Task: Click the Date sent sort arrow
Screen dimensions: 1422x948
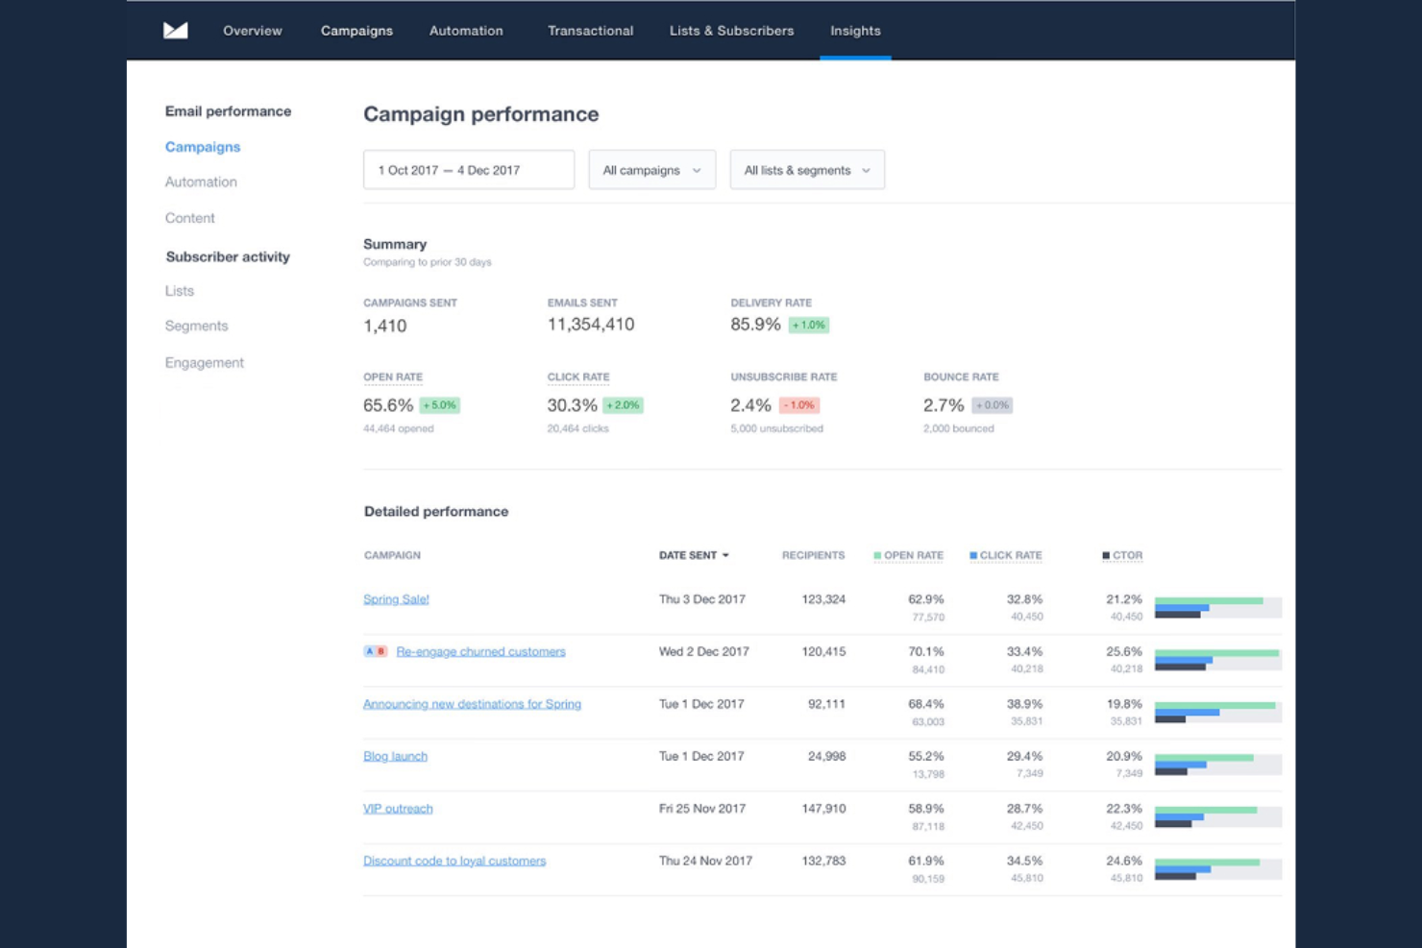Action: (725, 555)
